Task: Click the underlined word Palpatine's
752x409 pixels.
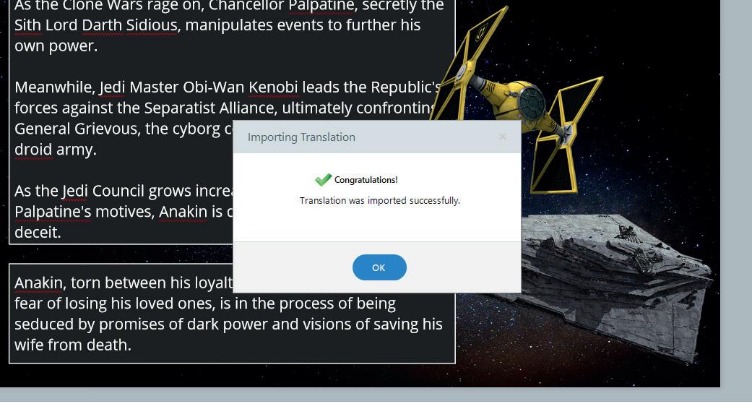Action: tap(53, 212)
